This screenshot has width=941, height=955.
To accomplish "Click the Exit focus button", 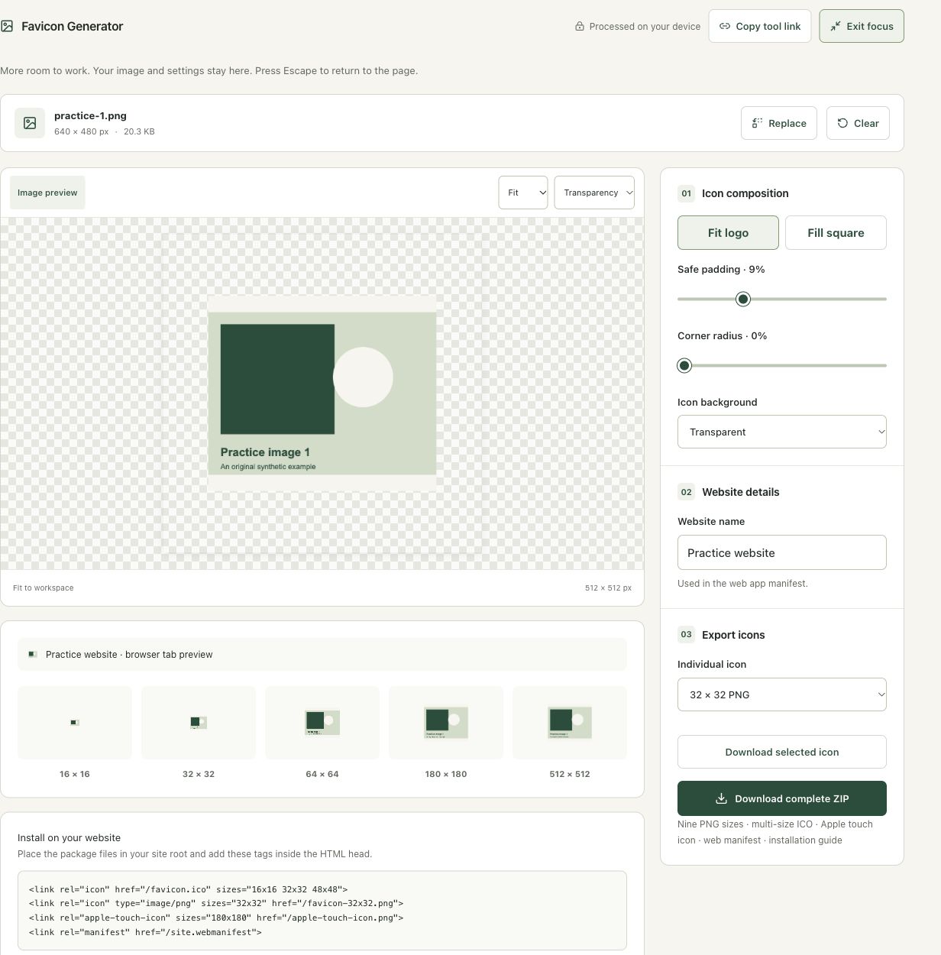I will point(862,26).
